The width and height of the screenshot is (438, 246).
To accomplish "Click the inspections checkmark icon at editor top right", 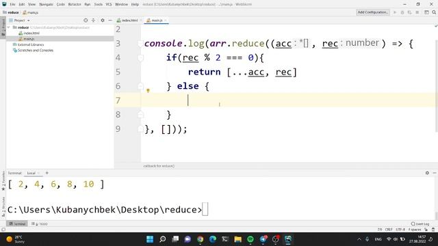I will click(436, 26).
